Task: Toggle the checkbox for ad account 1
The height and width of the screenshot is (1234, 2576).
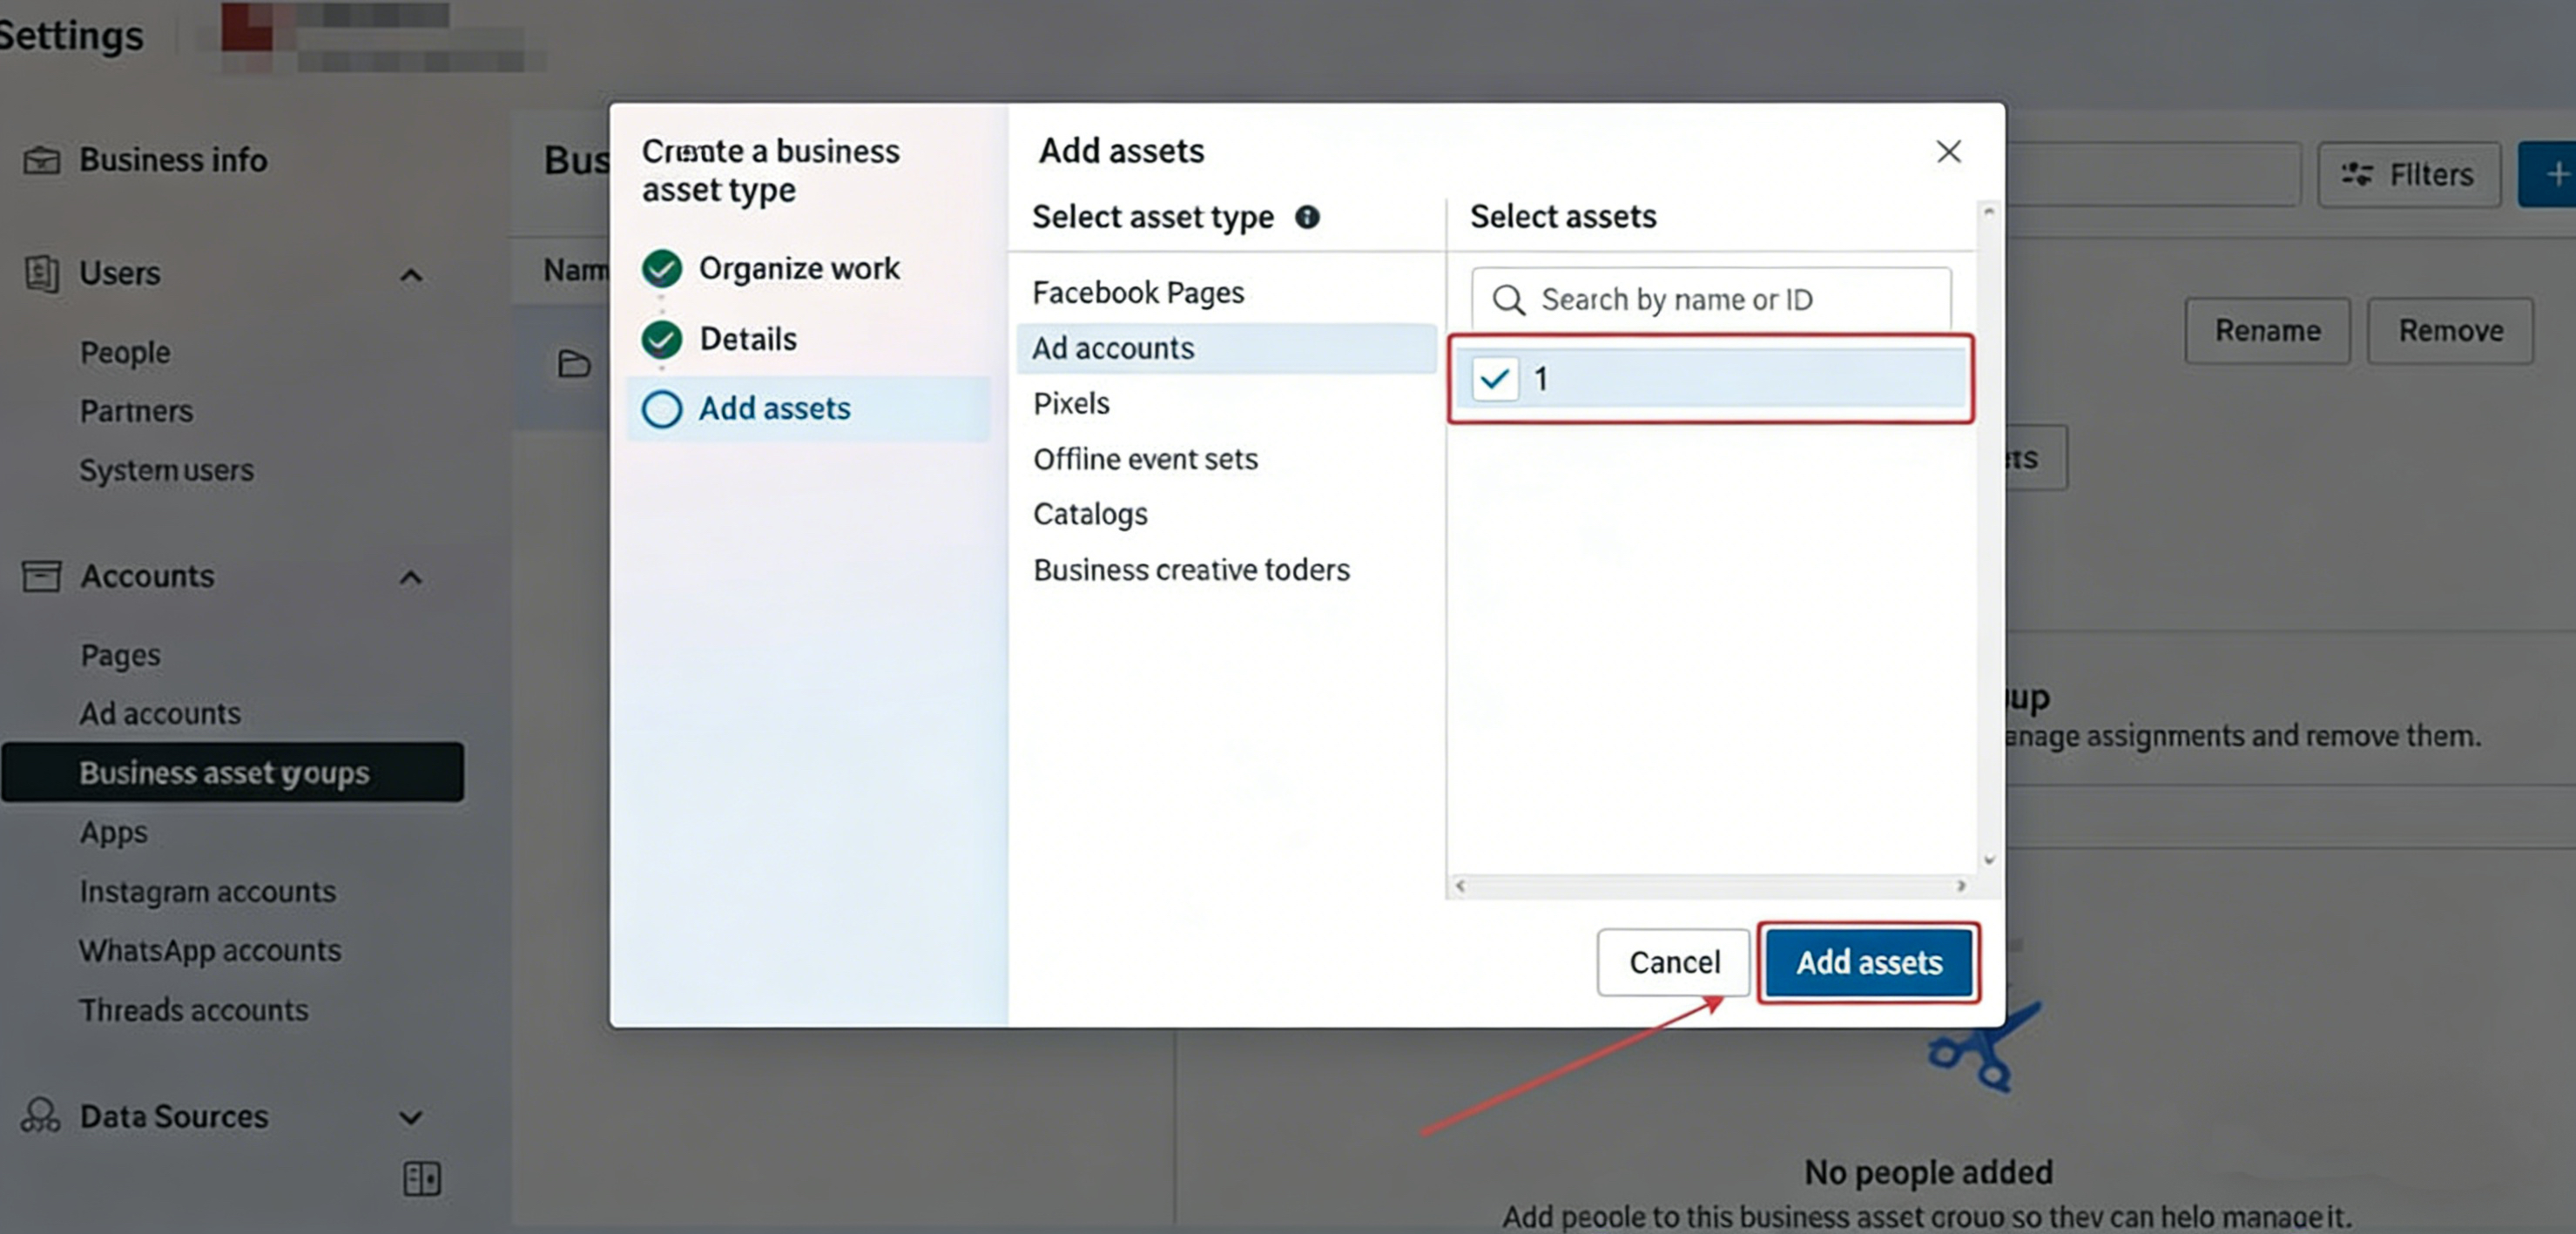Action: point(1495,378)
